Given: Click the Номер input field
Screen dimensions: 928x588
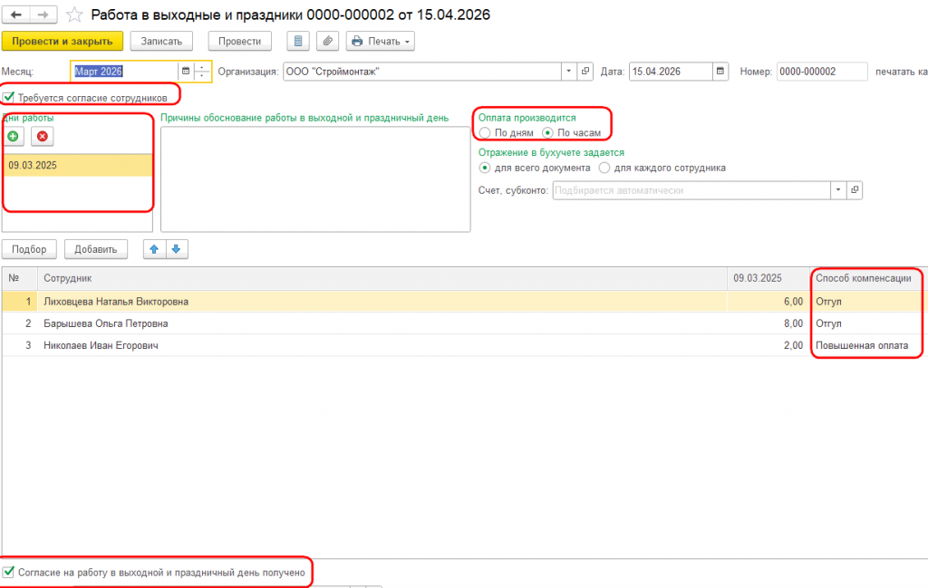Looking at the screenshot, I should coord(822,72).
